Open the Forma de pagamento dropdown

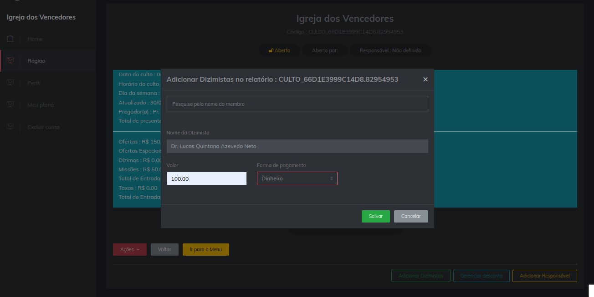[297, 178]
